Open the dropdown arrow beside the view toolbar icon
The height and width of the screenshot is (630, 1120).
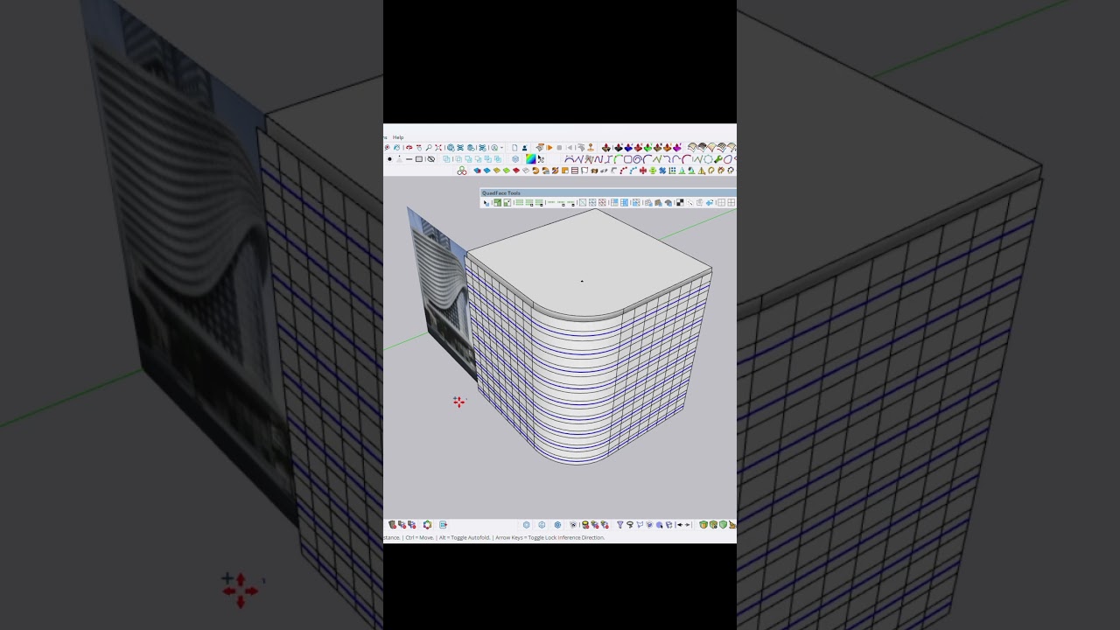click(x=501, y=148)
